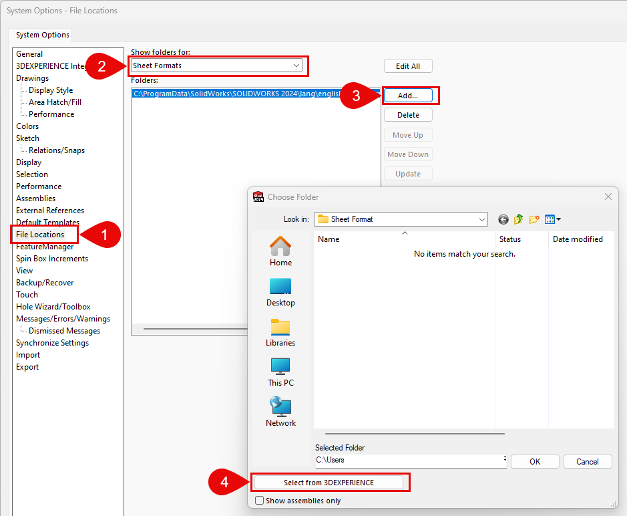Select This PC in places bar
The image size is (627, 516).
tap(280, 372)
